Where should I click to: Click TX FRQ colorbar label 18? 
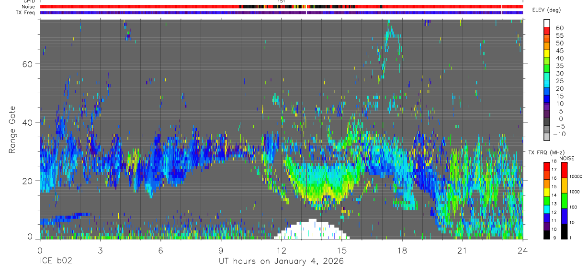[x=554, y=162]
